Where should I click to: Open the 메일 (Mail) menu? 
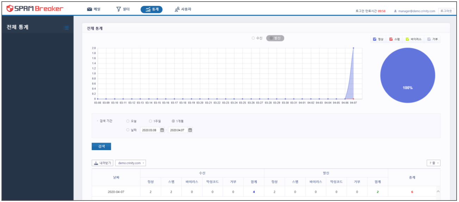(x=94, y=9)
